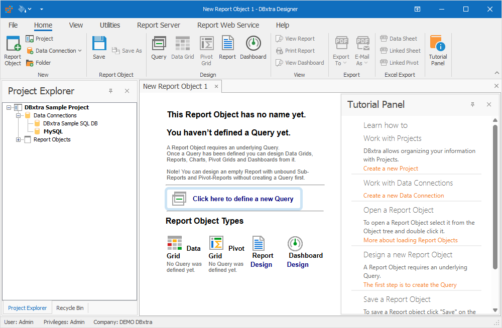Image resolution: width=502 pixels, height=328 pixels.
Task: Save the report object using the Save icon
Action: click(x=98, y=45)
